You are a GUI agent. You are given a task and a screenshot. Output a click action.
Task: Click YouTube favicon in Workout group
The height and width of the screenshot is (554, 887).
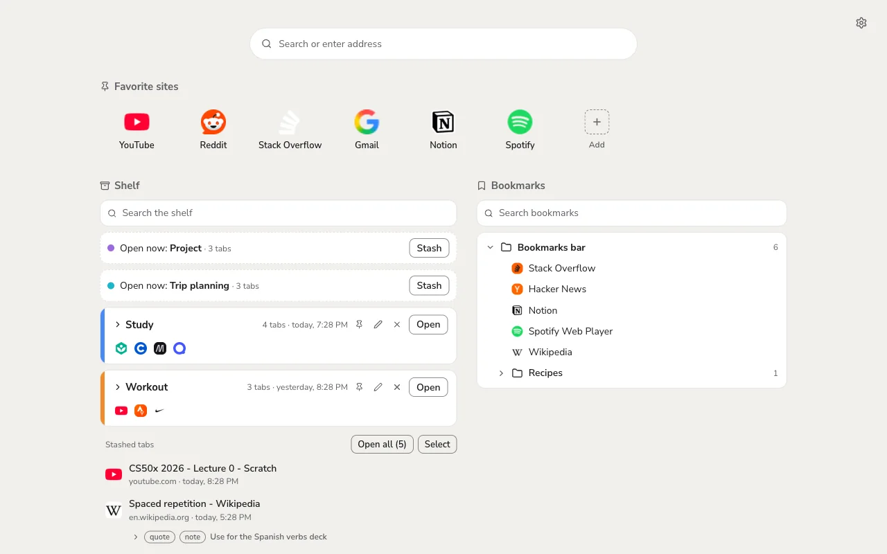[x=121, y=411]
